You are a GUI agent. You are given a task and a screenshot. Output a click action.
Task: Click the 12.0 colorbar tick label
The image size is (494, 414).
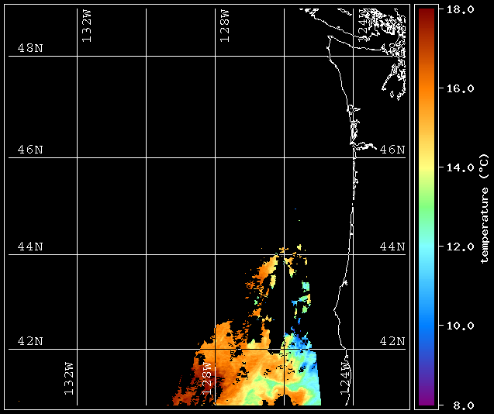pyautogui.click(x=461, y=247)
